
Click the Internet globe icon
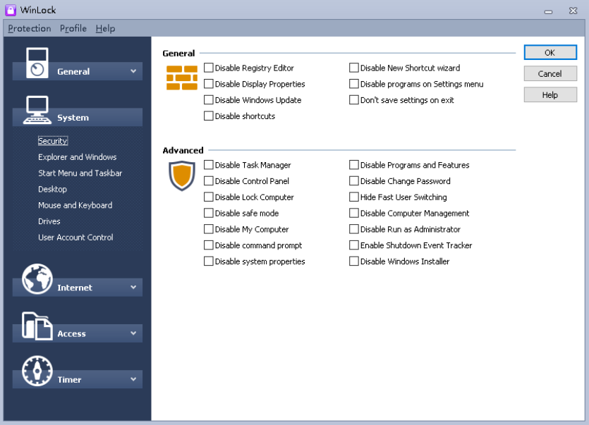pyautogui.click(x=37, y=279)
